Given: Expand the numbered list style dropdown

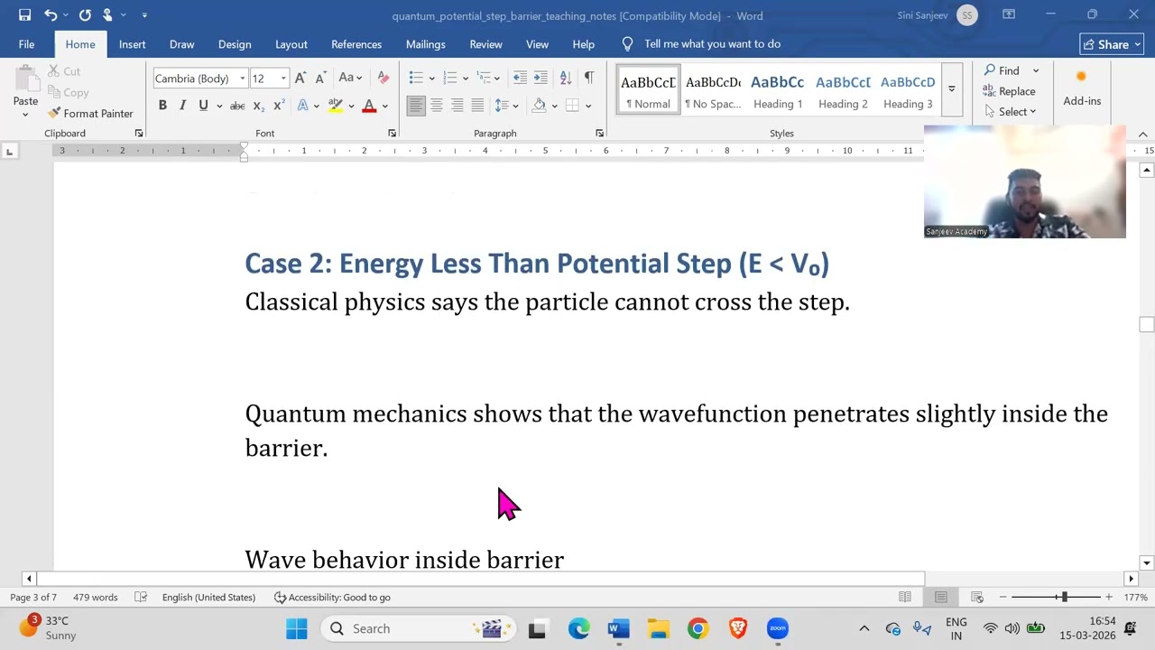Looking at the screenshot, I should point(466,79).
